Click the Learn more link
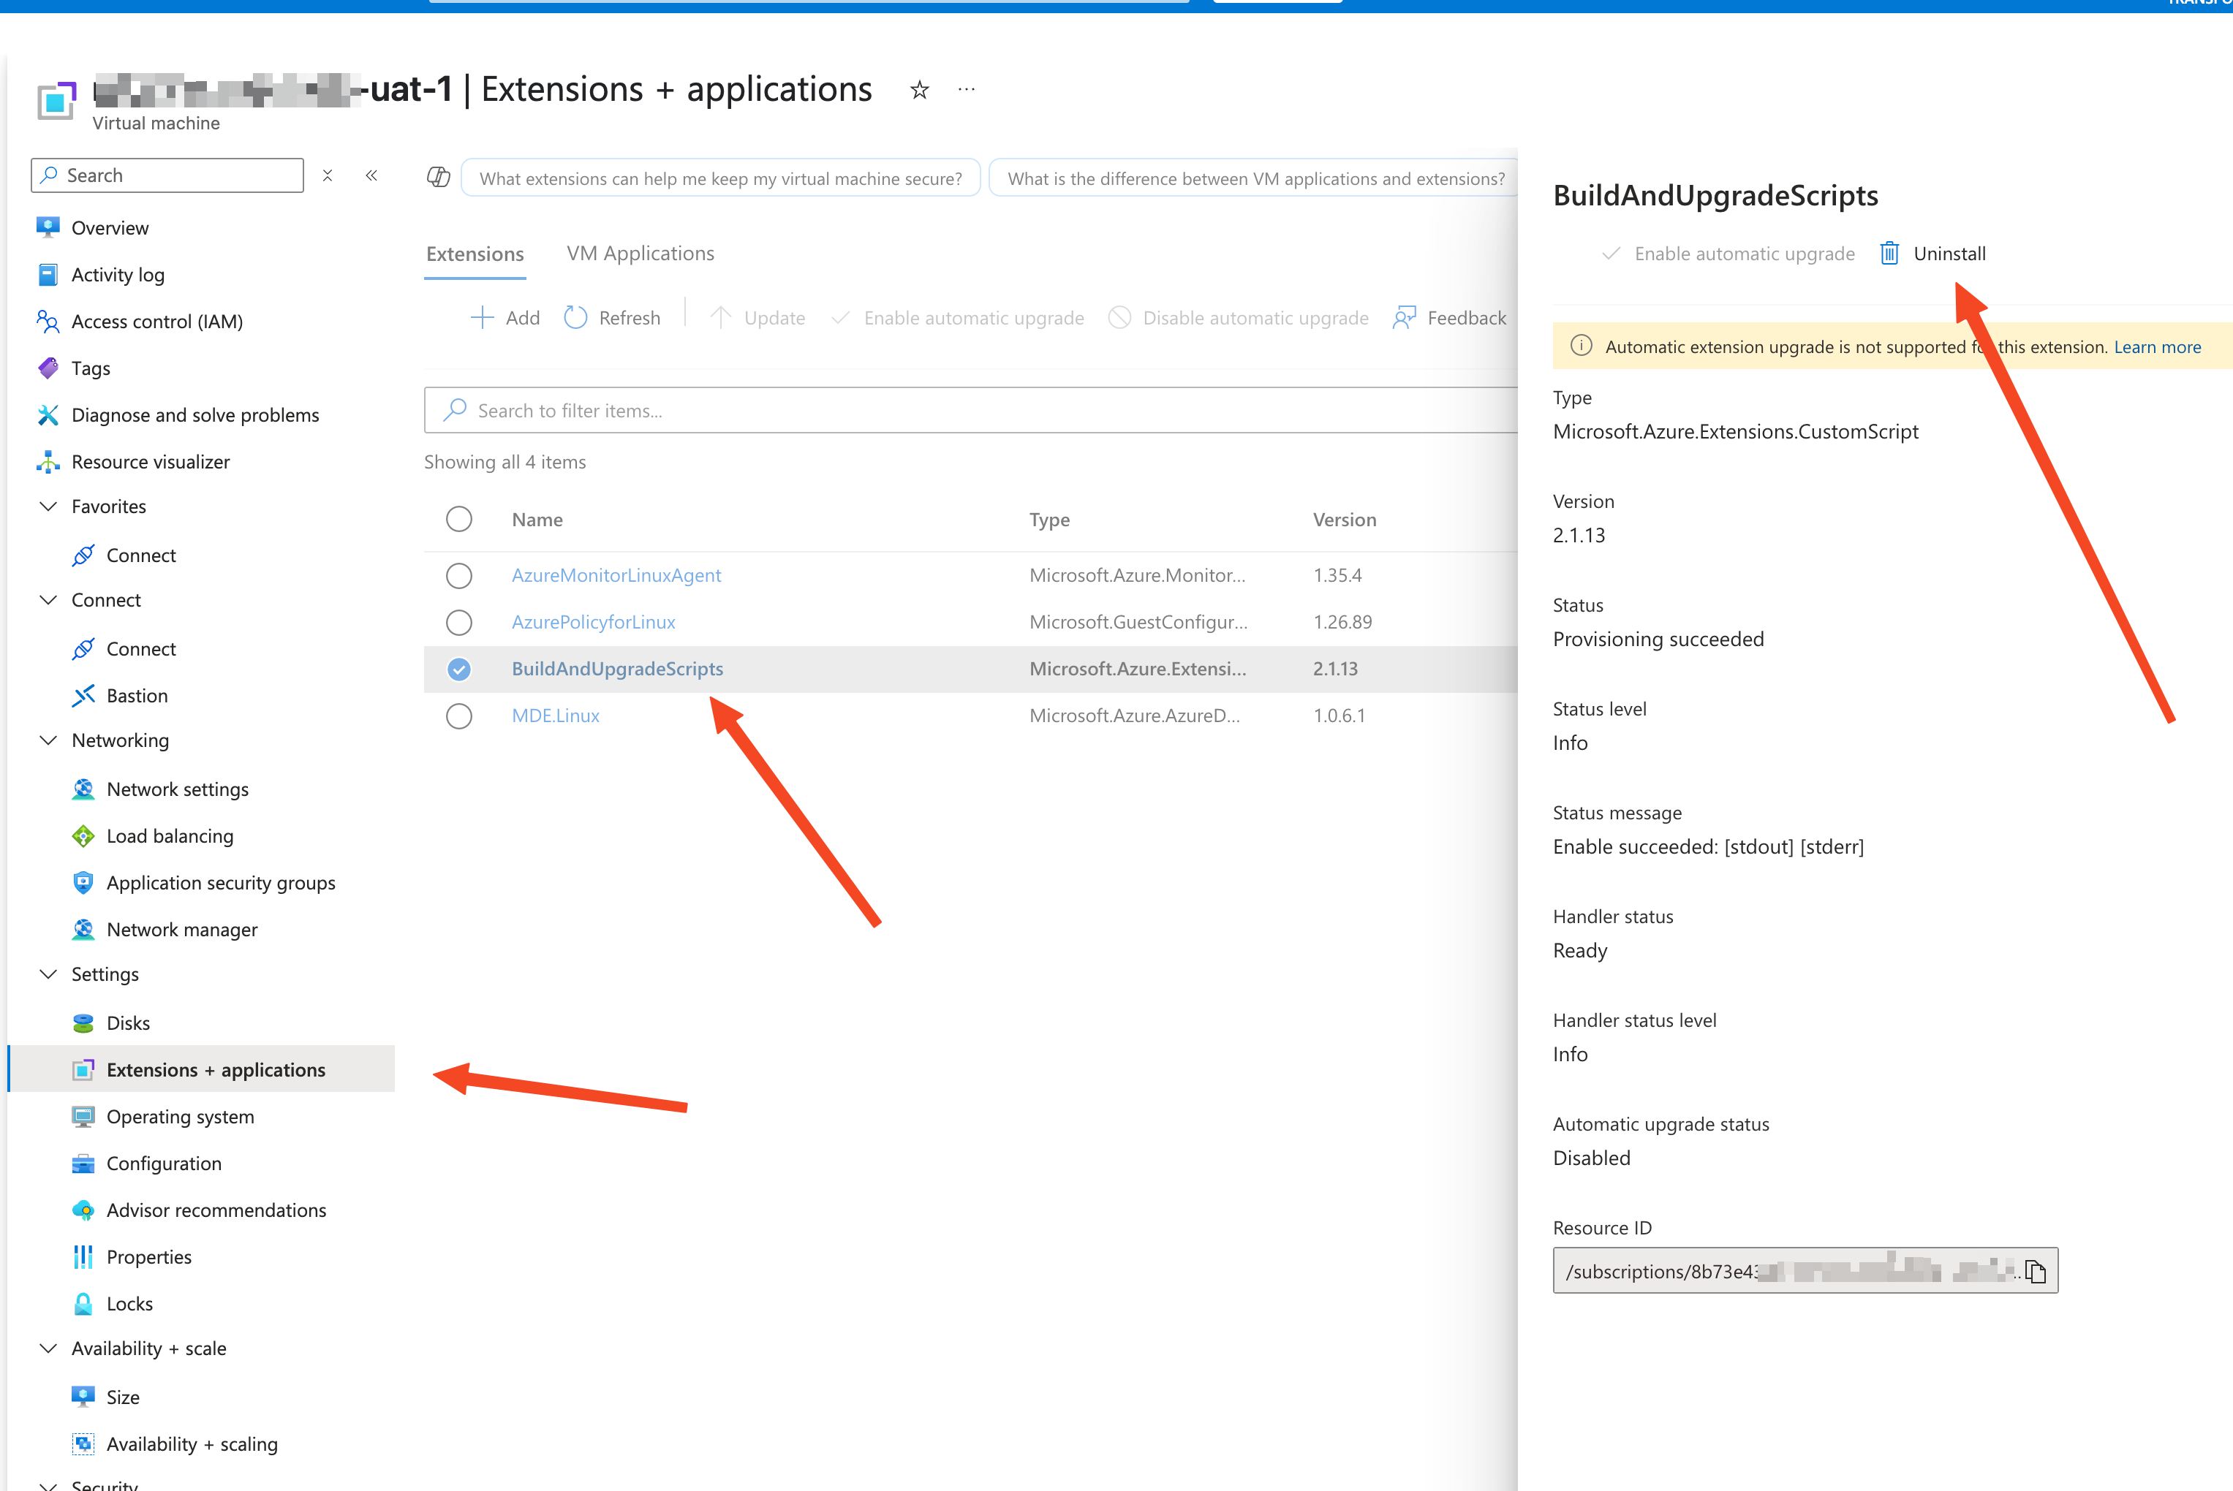Screen dimensions: 2233x1491 coord(2157,347)
